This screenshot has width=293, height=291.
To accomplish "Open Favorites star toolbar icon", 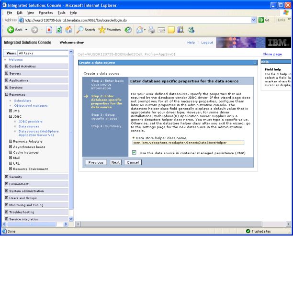I will click(102, 30).
